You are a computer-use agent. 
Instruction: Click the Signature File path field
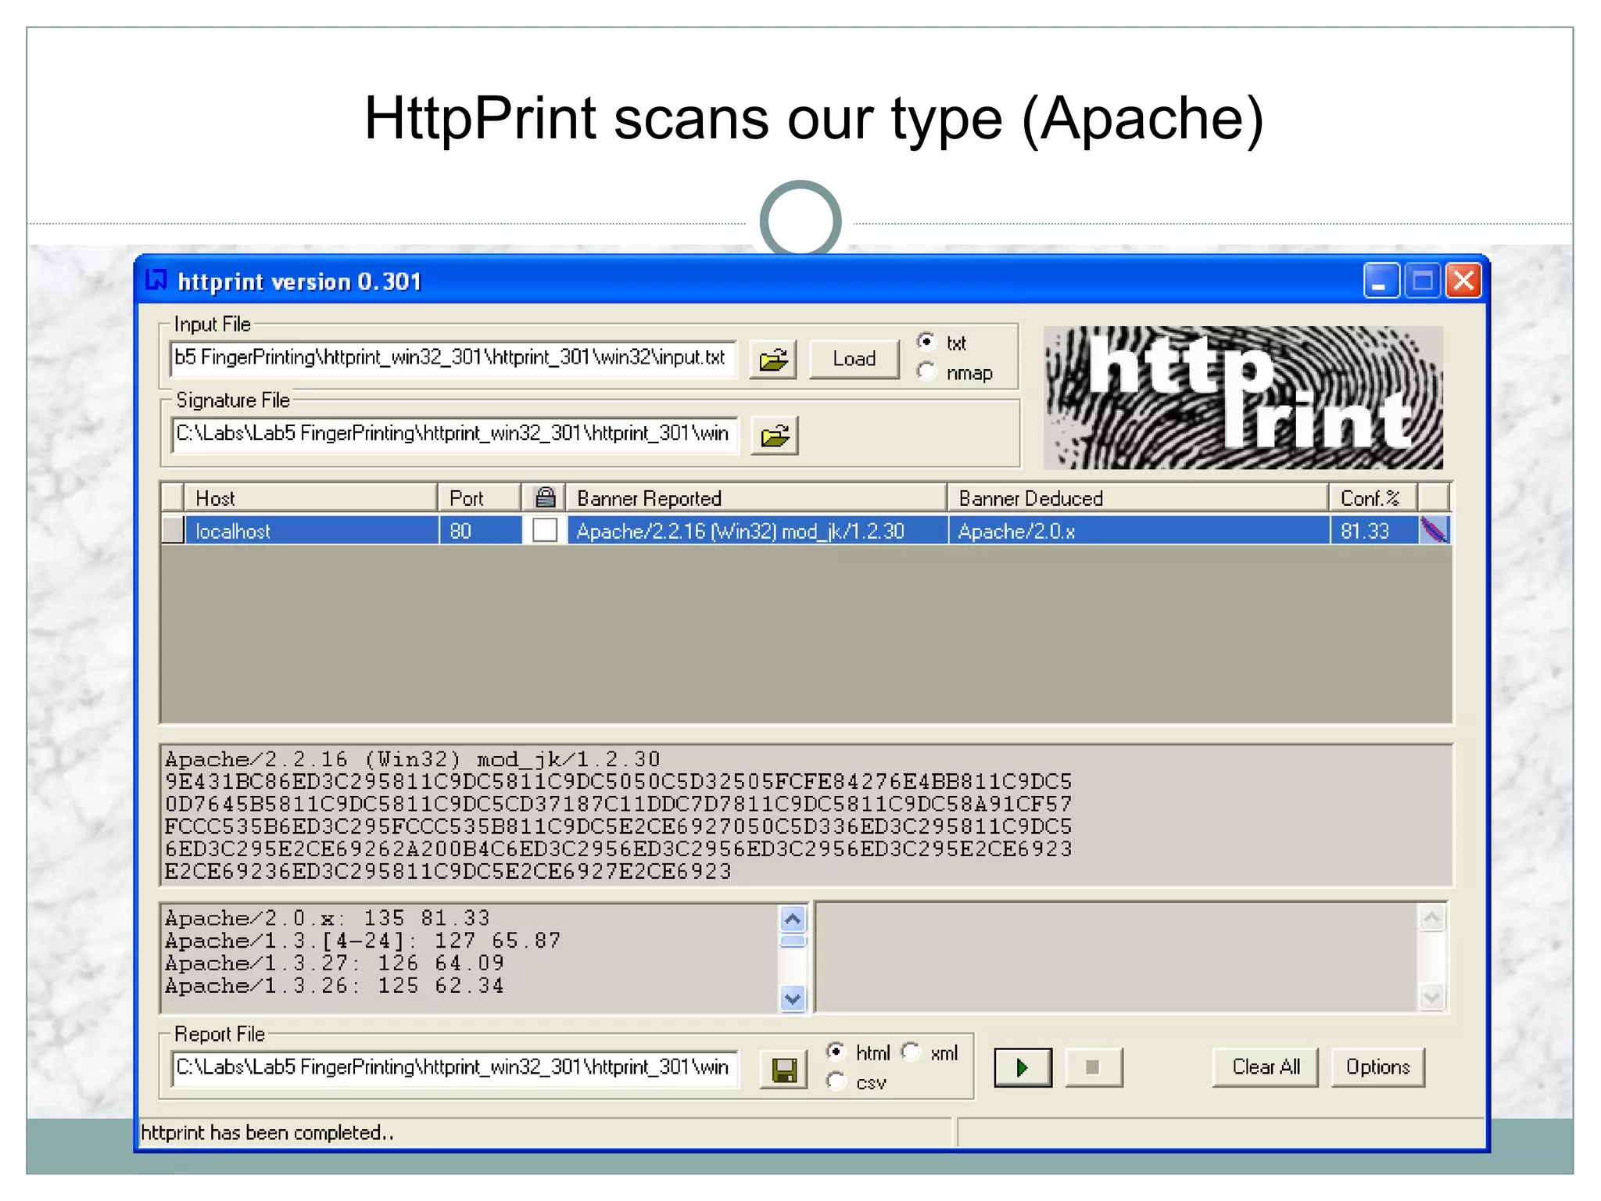pos(454,434)
